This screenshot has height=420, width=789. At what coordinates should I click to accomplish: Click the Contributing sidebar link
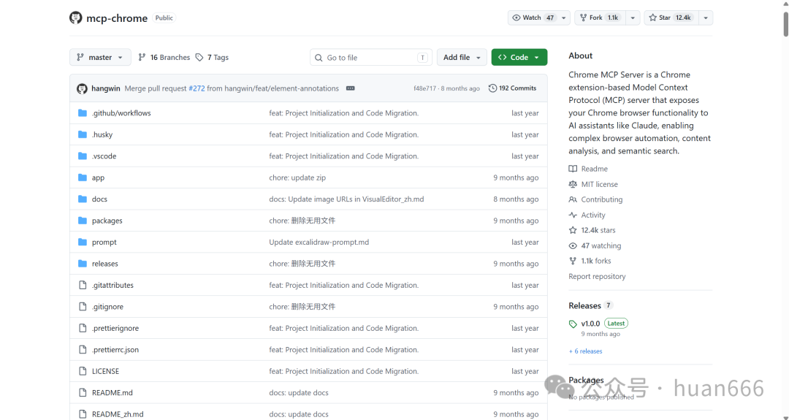click(x=602, y=199)
